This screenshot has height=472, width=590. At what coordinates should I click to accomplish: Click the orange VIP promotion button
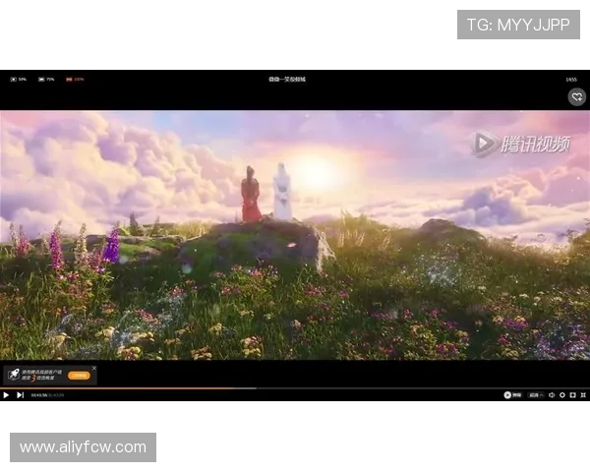point(78,375)
